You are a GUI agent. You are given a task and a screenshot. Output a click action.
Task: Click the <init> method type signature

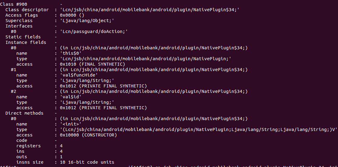(x=199, y=129)
